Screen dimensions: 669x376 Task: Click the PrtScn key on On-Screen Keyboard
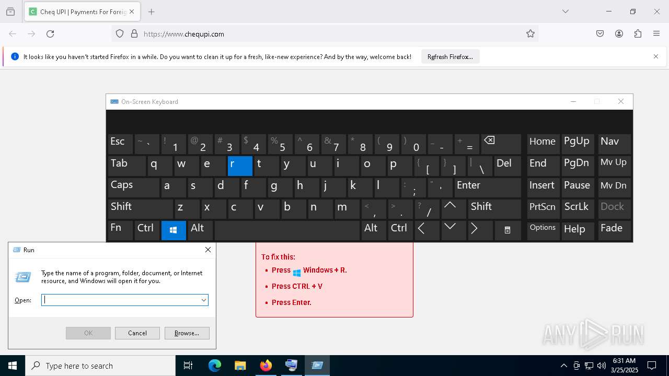tap(543, 209)
